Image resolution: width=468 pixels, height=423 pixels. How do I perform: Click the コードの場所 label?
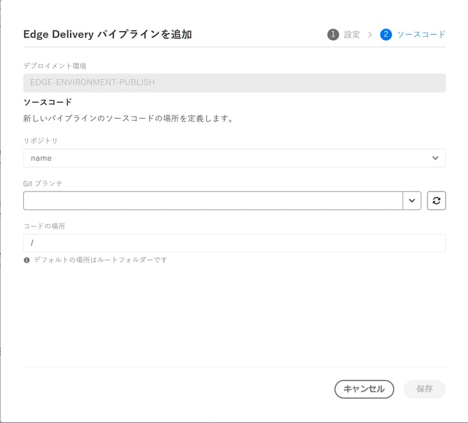[x=44, y=226]
